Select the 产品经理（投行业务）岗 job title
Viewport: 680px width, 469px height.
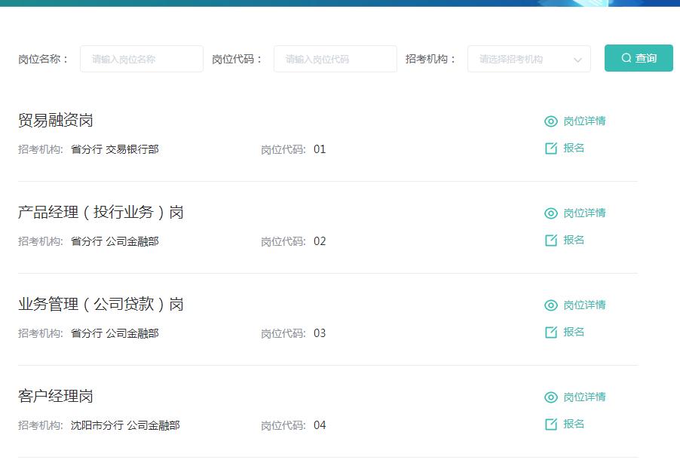pyautogui.click(x=102, y=213)
